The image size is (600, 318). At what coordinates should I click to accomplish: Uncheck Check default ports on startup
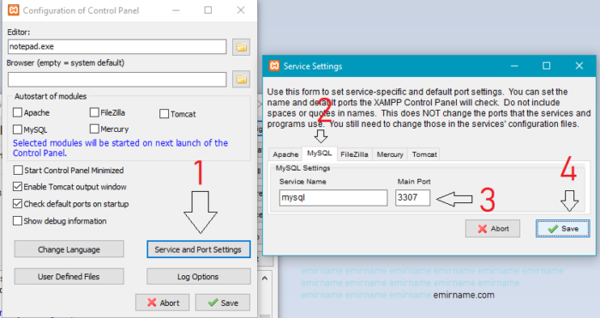tap(18, 204)
